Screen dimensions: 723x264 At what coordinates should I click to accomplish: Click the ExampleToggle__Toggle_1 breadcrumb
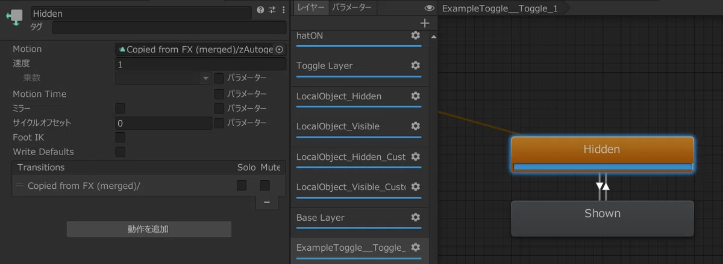click(x=500, y=8)
